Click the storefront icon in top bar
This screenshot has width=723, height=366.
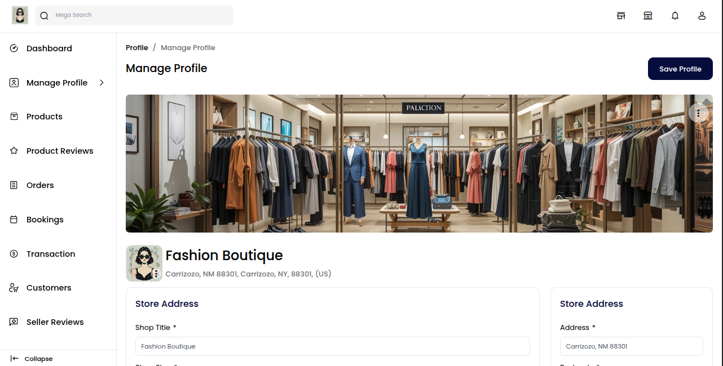(621, 16)
